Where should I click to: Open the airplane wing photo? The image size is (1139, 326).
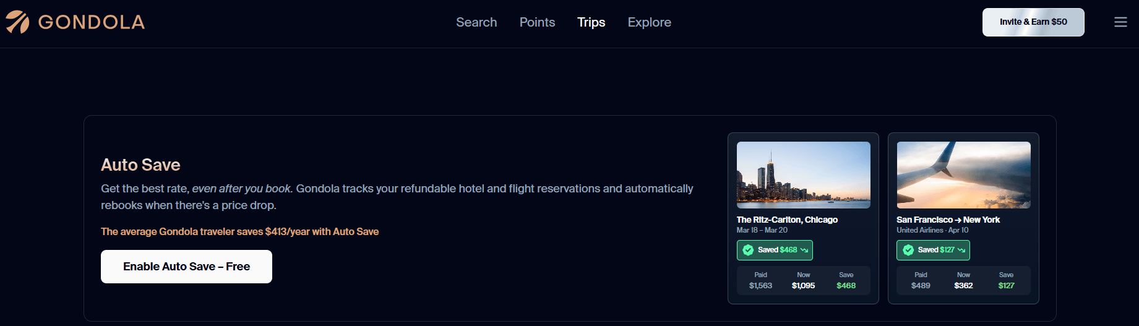[x=963, y=175]
